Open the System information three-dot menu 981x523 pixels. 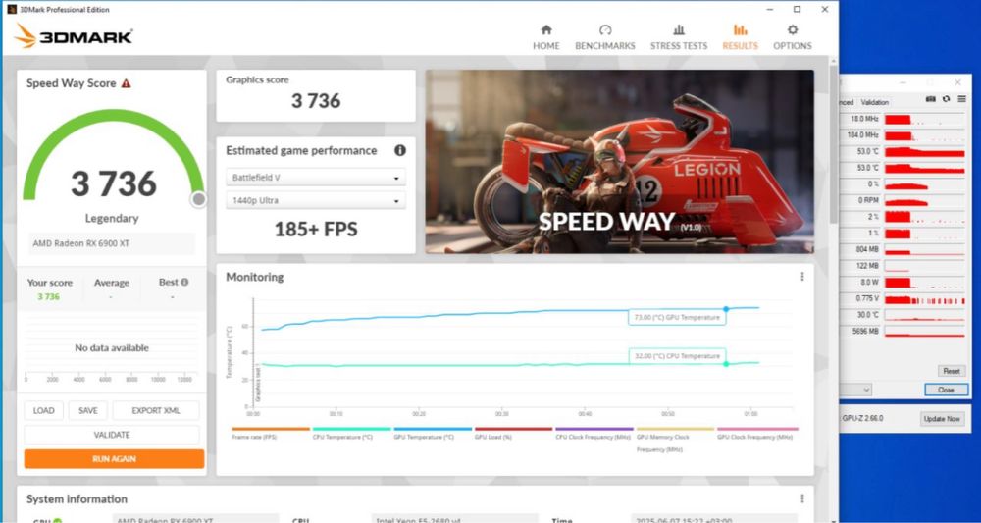[x=802, y=498]
